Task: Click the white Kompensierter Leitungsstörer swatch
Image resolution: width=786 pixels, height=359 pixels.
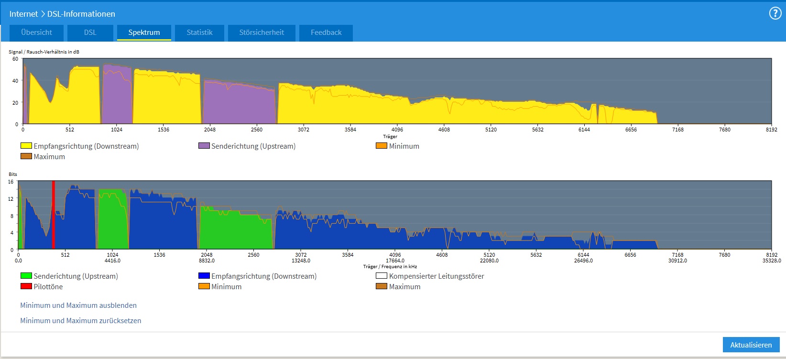Action: pos(382,276)
